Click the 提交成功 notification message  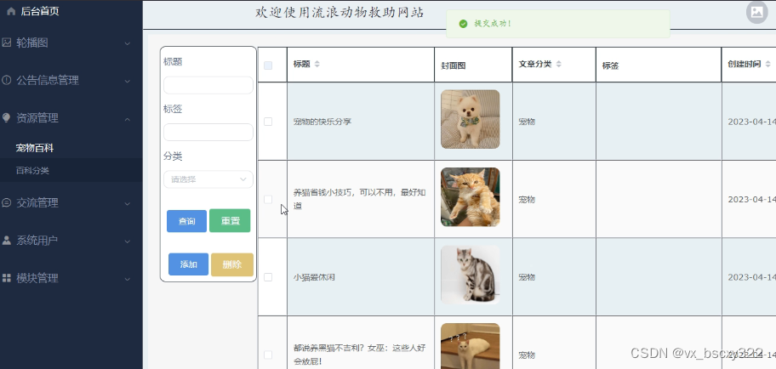pos(493,23)
